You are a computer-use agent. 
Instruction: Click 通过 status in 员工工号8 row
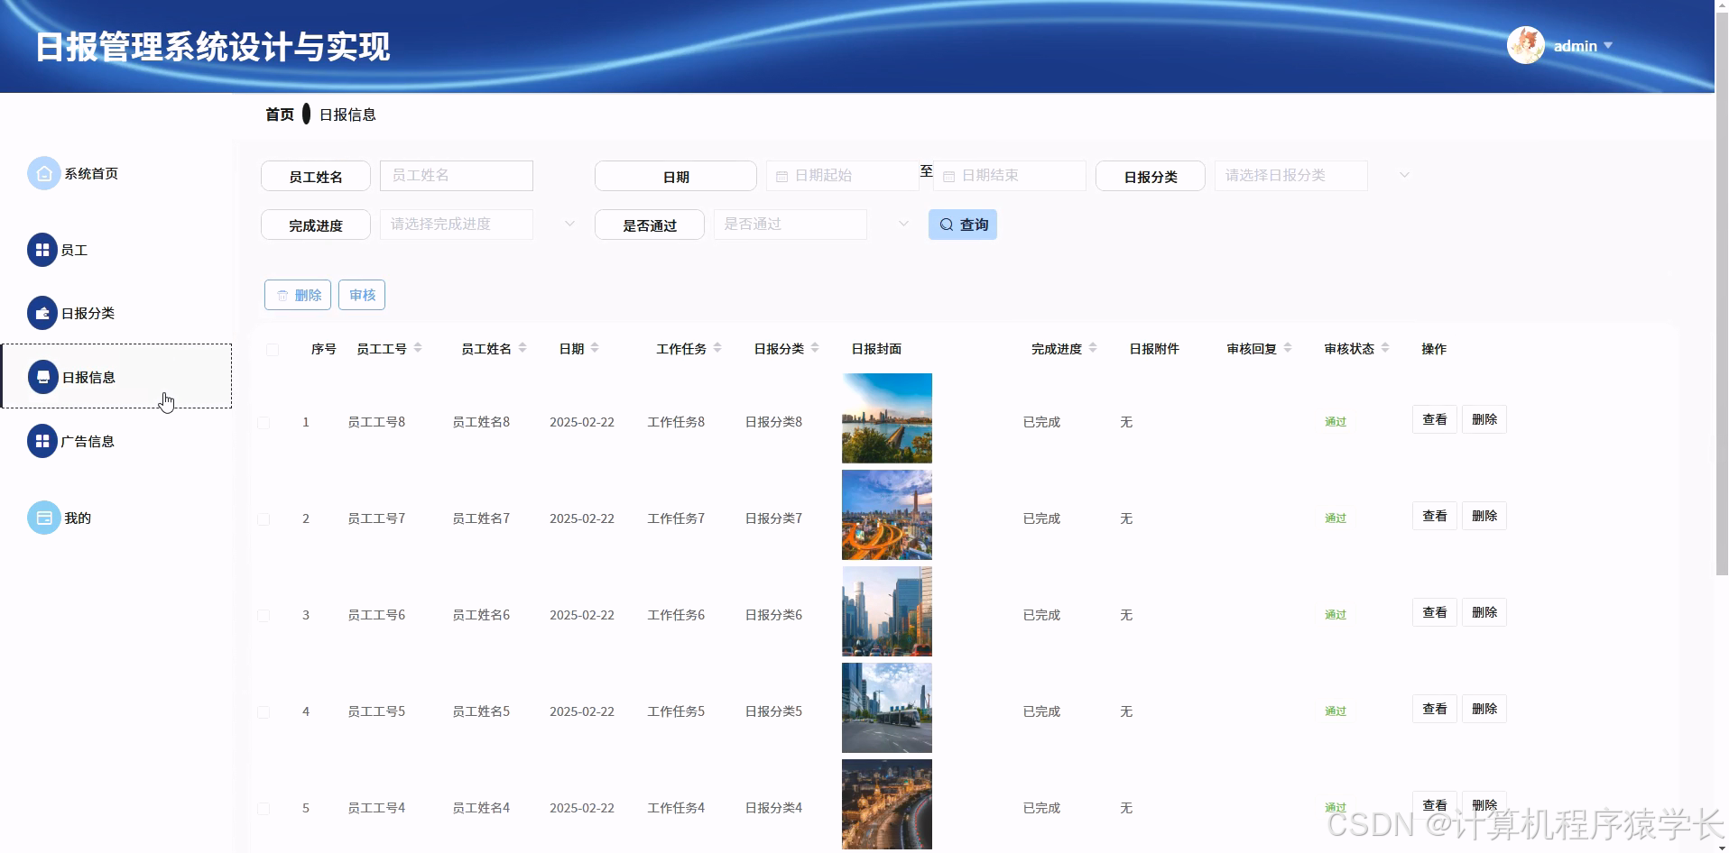1336,422
